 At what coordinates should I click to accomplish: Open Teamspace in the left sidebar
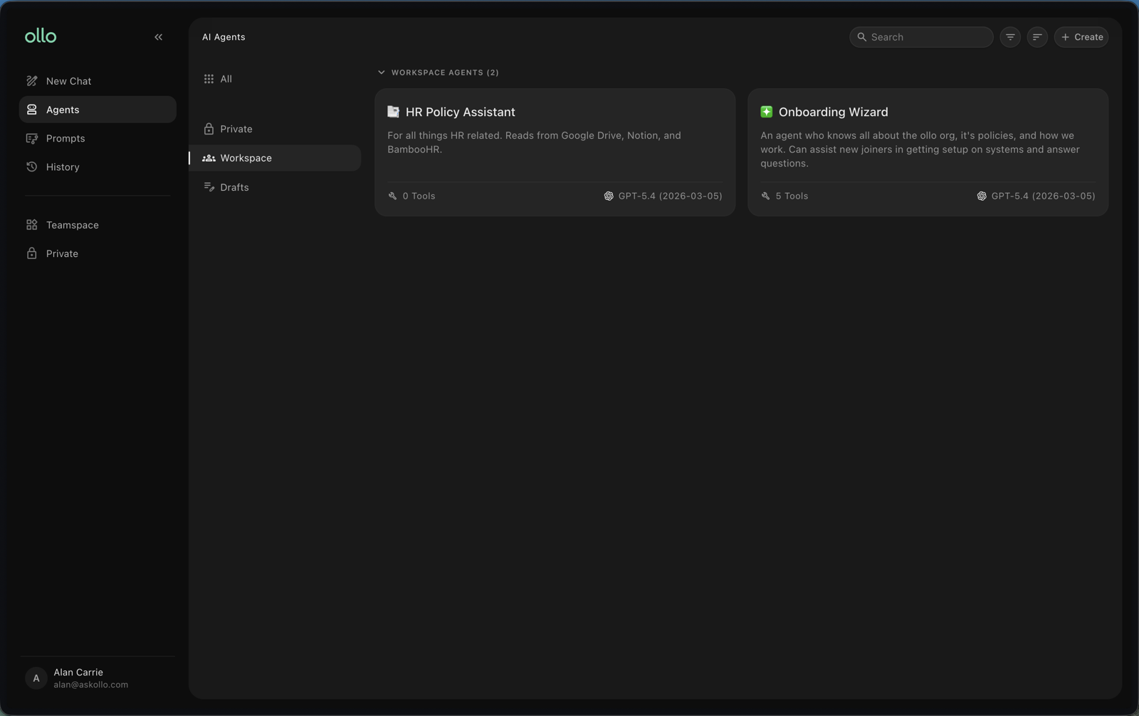(98, 225)
